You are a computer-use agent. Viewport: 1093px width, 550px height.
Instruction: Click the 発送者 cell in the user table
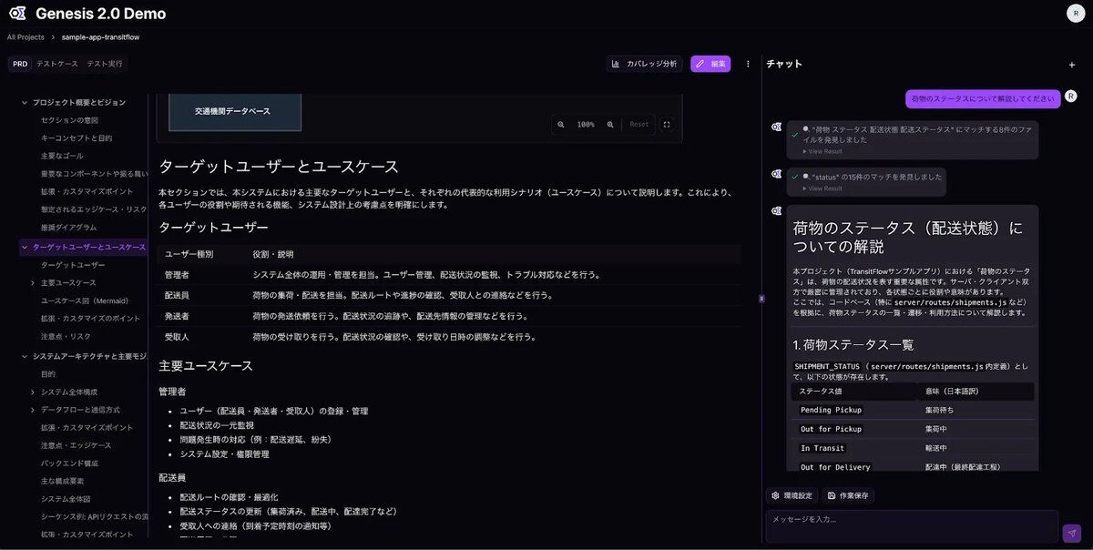pos(178,316)
